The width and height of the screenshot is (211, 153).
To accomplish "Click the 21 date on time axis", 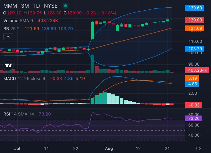I will click(x=168, y=148).
